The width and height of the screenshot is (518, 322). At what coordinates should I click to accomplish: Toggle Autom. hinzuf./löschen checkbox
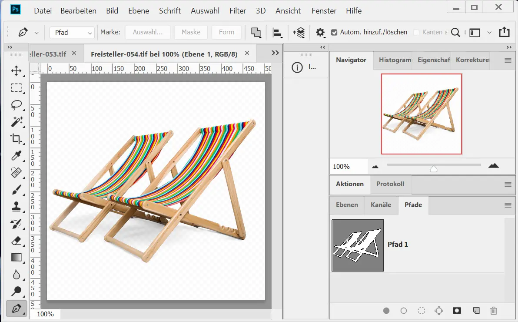click(x=334, y=32)
